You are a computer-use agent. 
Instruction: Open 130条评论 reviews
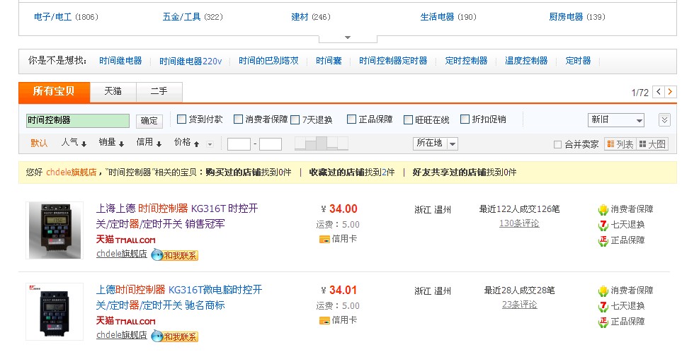519,223
